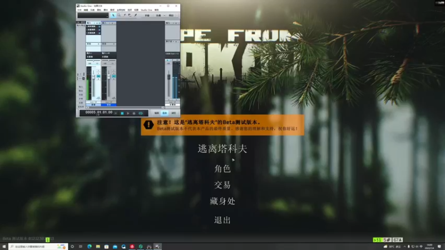Select the Split knife tool
This screenshot has height=250, width=445.
click(x=125, y=15)
